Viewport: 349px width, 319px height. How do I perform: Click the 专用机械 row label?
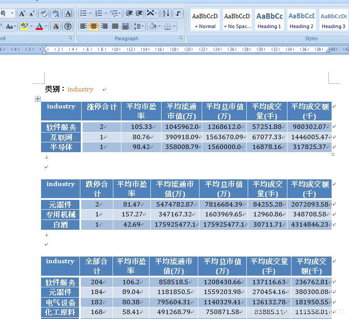(x=61, y=215)
